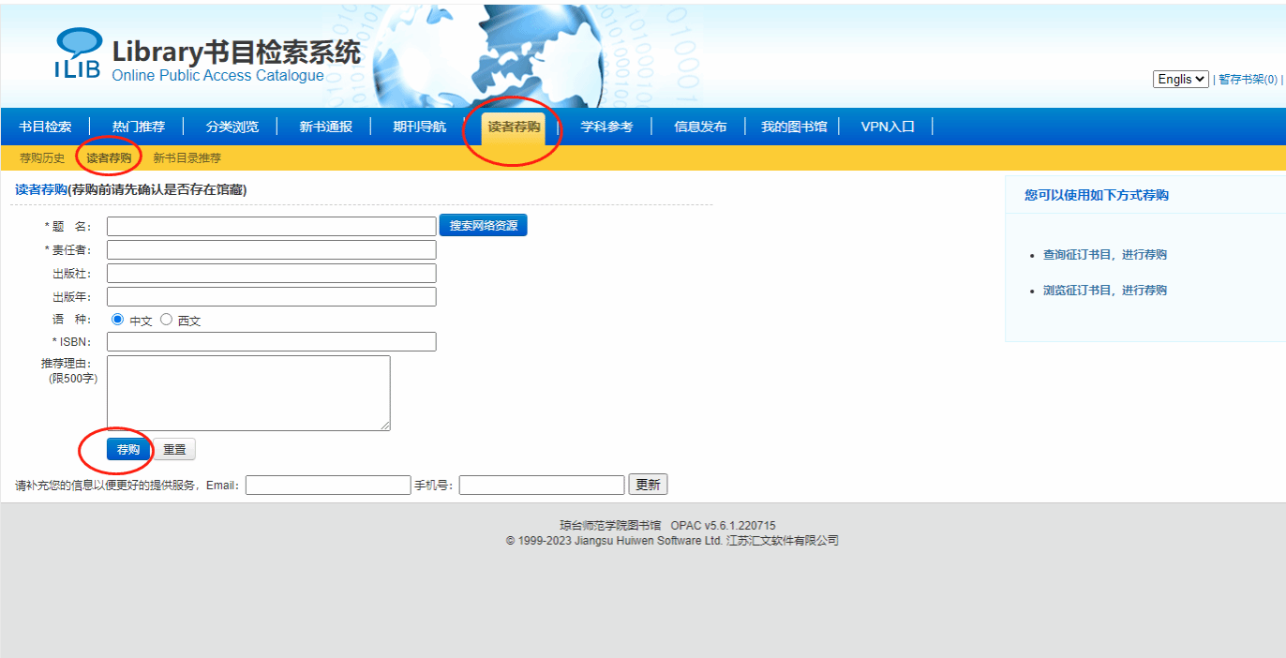Go to the 新书通报 tab

coord(325,127)
